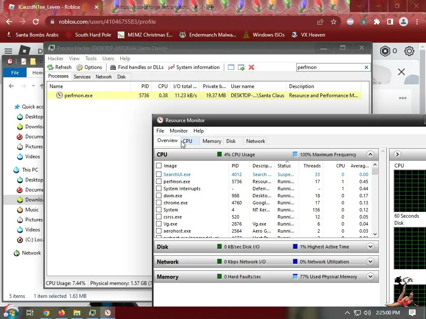Open VX Heaven bookmark
The image size is (426, 319).
coord(308,35)
